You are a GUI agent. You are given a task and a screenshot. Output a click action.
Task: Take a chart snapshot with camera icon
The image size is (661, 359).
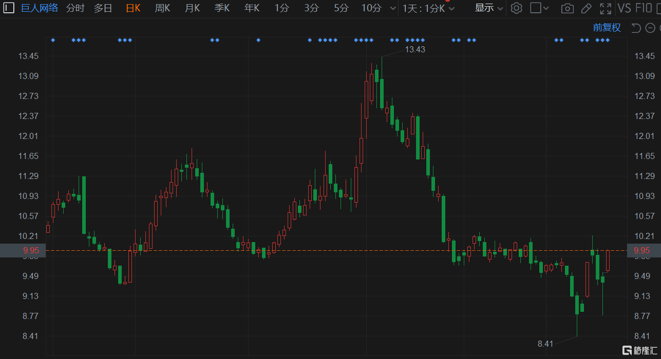567,8
